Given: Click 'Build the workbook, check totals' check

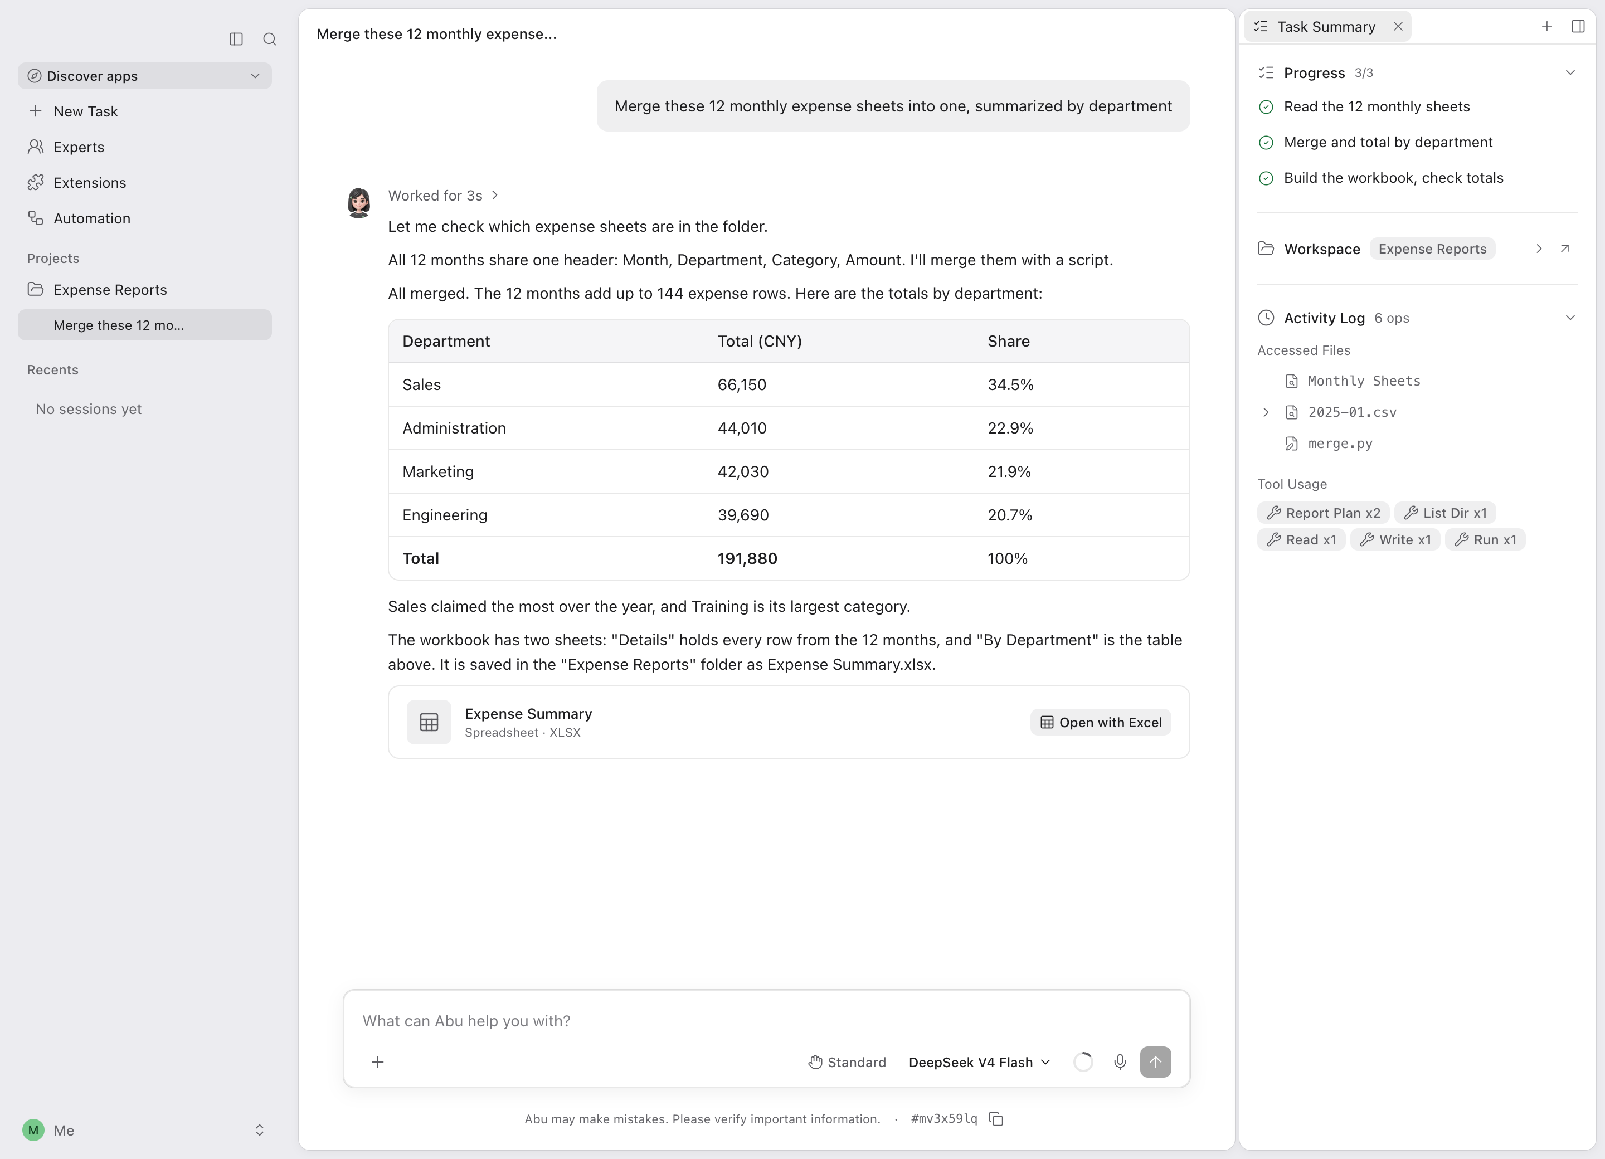Looking at the screenshot, I should point(1266,178).
